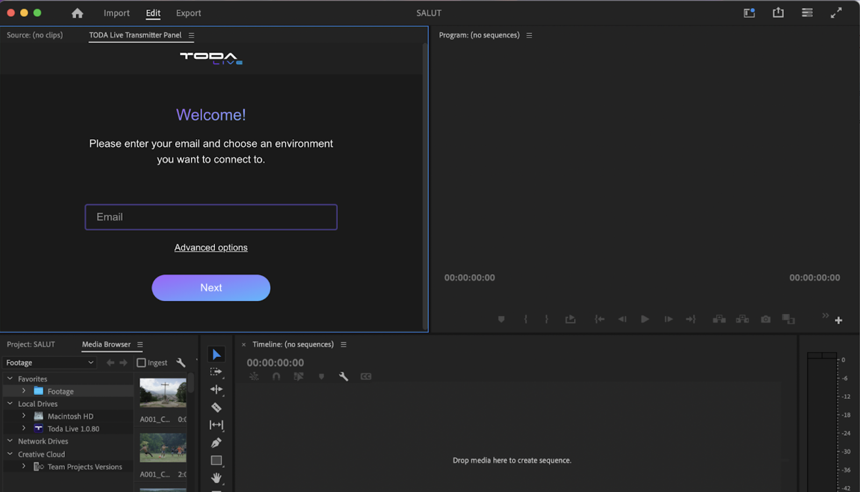Add marker in Program monitor
This screenshot has height=492, width=860.
501,319
